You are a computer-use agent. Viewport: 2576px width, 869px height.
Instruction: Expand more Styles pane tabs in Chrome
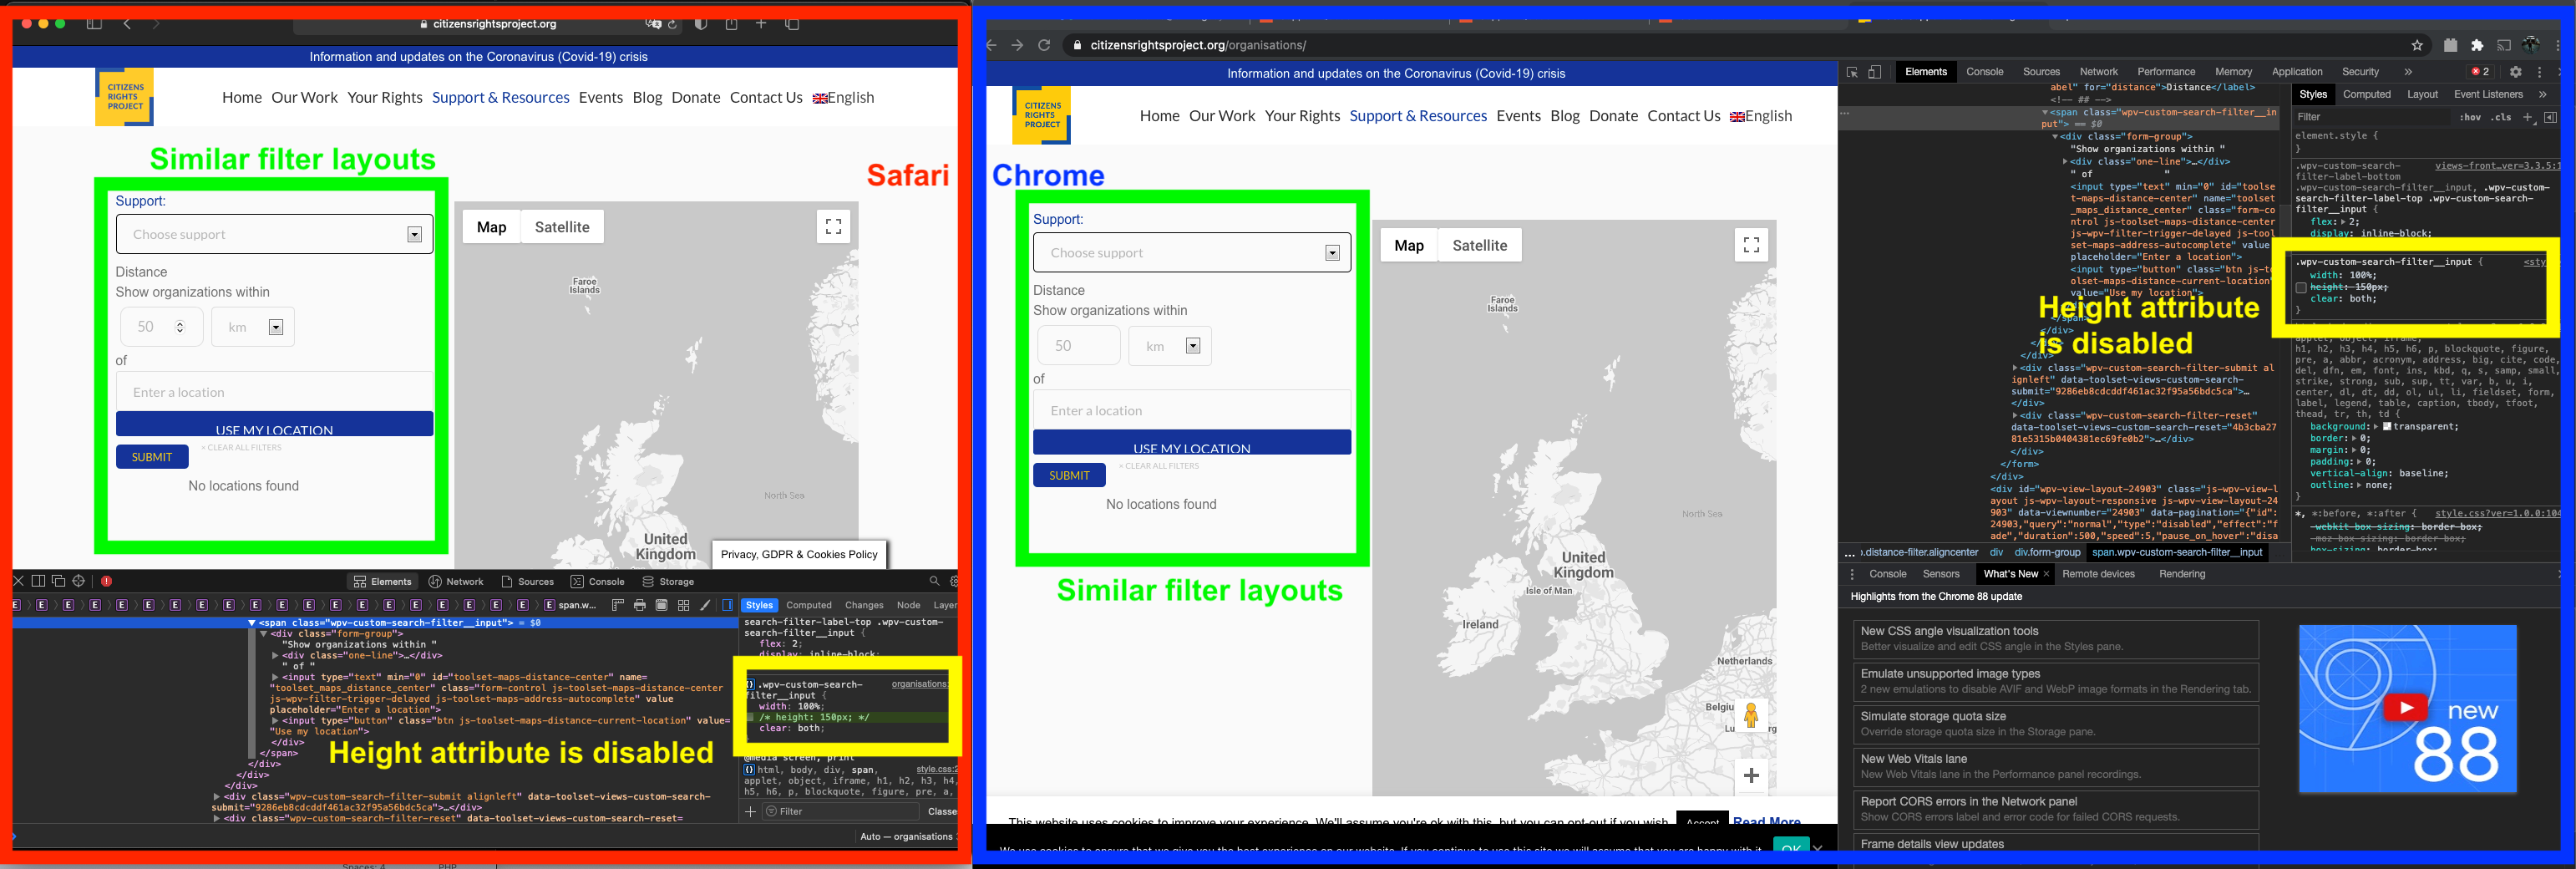click(x=2543, y=94)
